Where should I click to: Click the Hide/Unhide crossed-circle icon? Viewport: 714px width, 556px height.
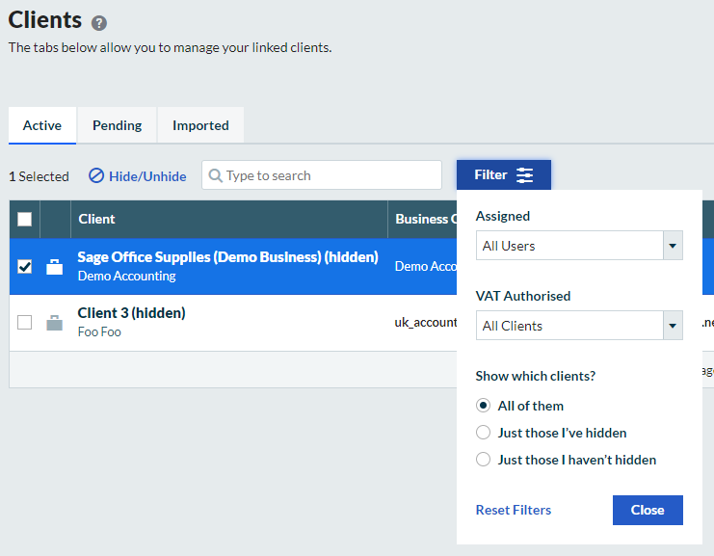tap(96, 176)
